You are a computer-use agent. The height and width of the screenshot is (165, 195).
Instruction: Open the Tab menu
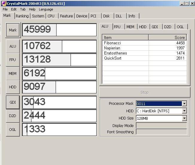click(x=23, y=9)
